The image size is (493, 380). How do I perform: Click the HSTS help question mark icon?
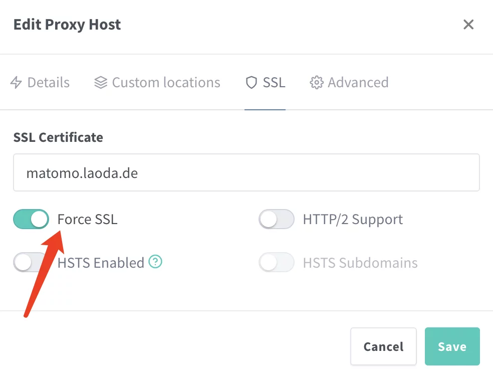click(156, 262)
